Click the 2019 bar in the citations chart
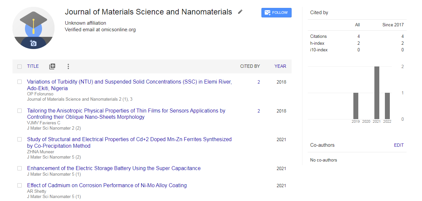The image size is (422, 201). coord(356,106)
